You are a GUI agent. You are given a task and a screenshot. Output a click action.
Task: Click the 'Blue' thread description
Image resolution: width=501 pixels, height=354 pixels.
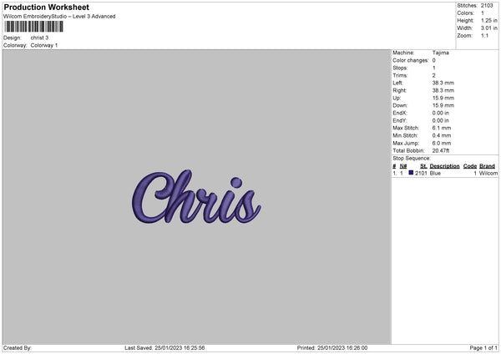(x=435, y=173)
